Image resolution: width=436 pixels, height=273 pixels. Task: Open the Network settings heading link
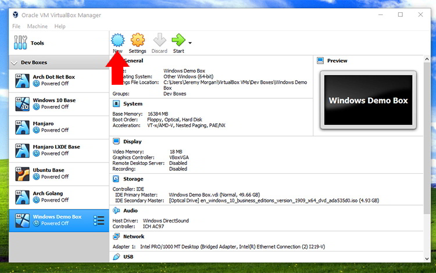click(134, 236)
